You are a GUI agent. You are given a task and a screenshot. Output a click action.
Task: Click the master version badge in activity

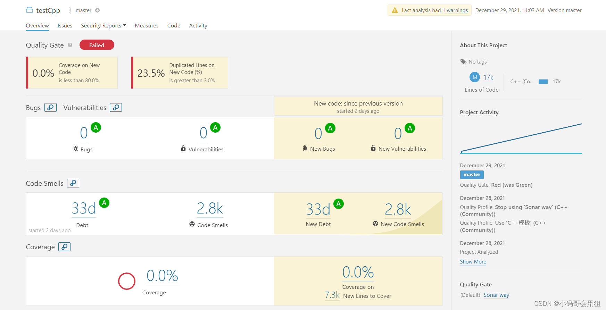(x=472, y=175)
